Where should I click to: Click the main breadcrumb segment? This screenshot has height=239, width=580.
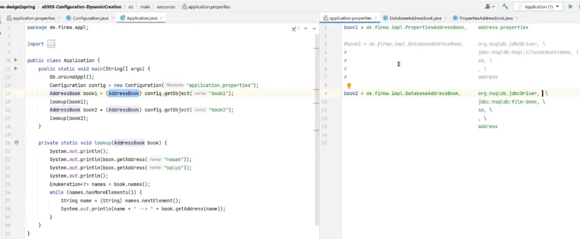point(145,7)
